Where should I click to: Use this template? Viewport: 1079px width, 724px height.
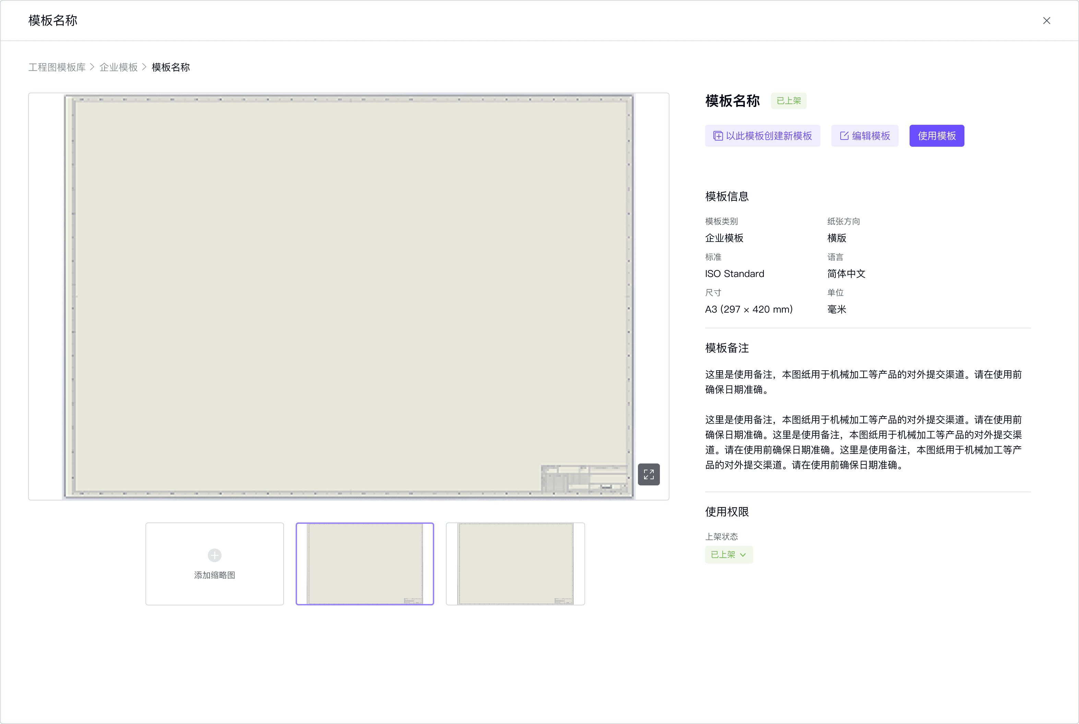(936, 136)
